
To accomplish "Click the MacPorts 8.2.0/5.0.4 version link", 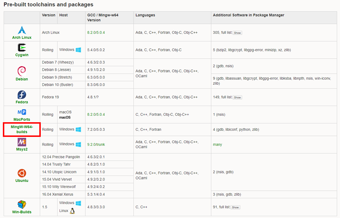I will (96, 114).
